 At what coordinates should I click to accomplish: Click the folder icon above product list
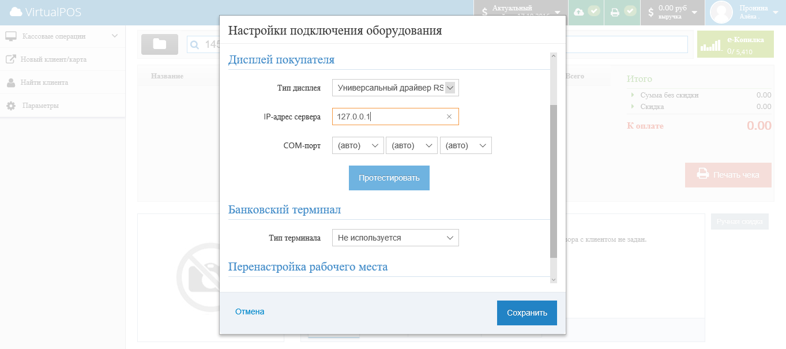pos(160,44)
